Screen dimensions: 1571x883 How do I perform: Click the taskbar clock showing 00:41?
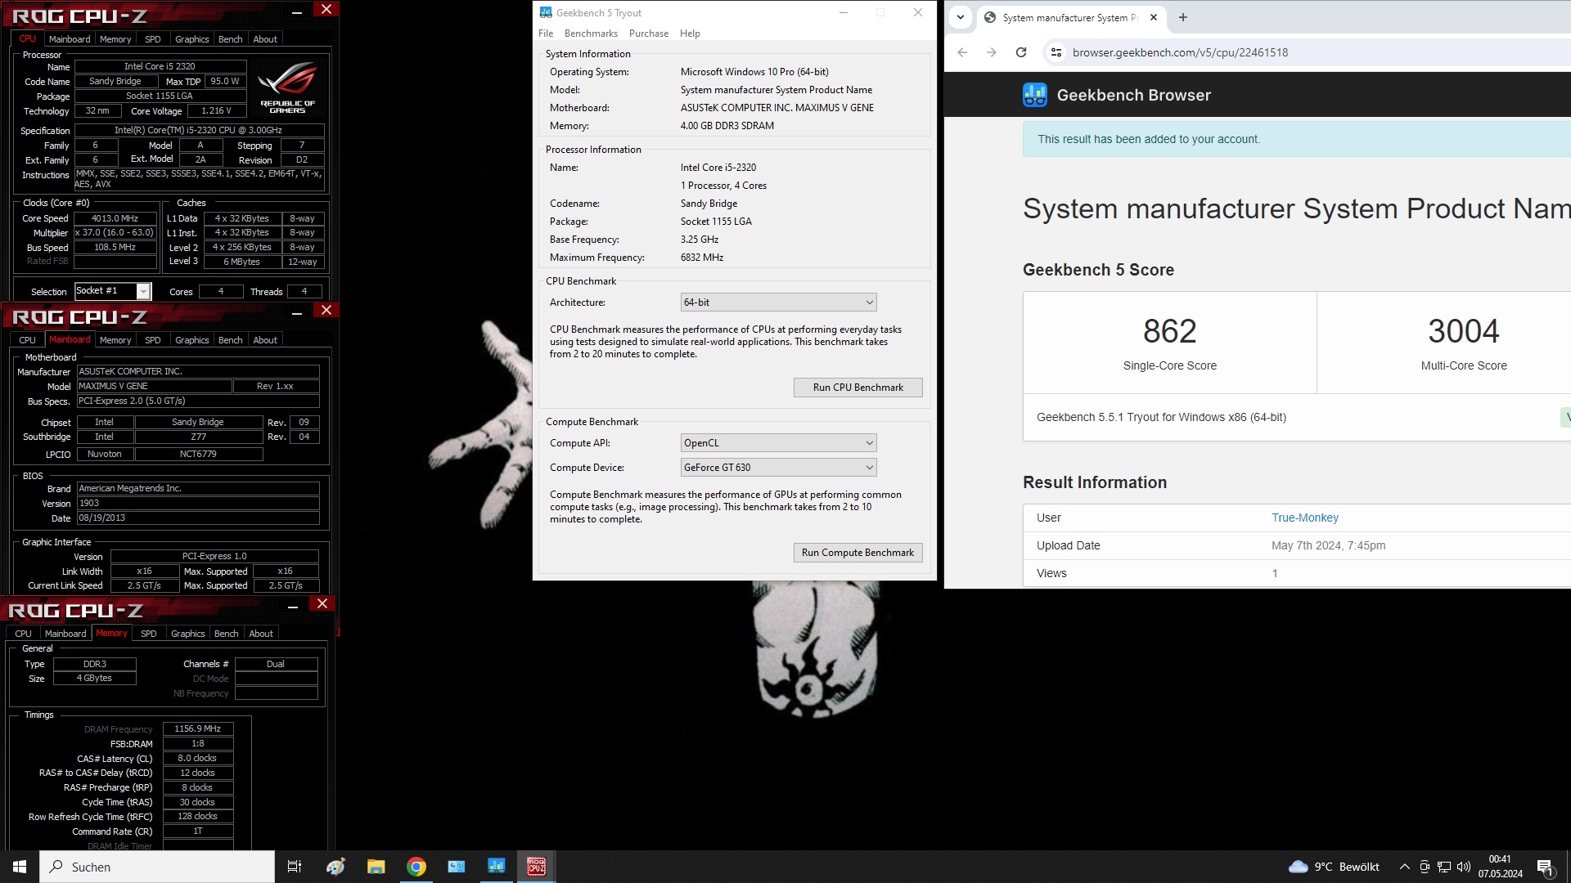coord(1500,867)
